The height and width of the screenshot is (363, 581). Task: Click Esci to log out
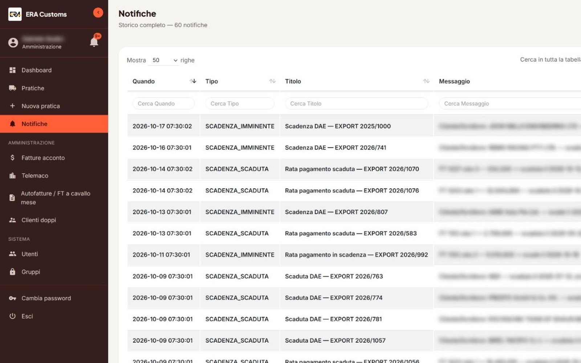pyautogui.click(x=54, y=316)
